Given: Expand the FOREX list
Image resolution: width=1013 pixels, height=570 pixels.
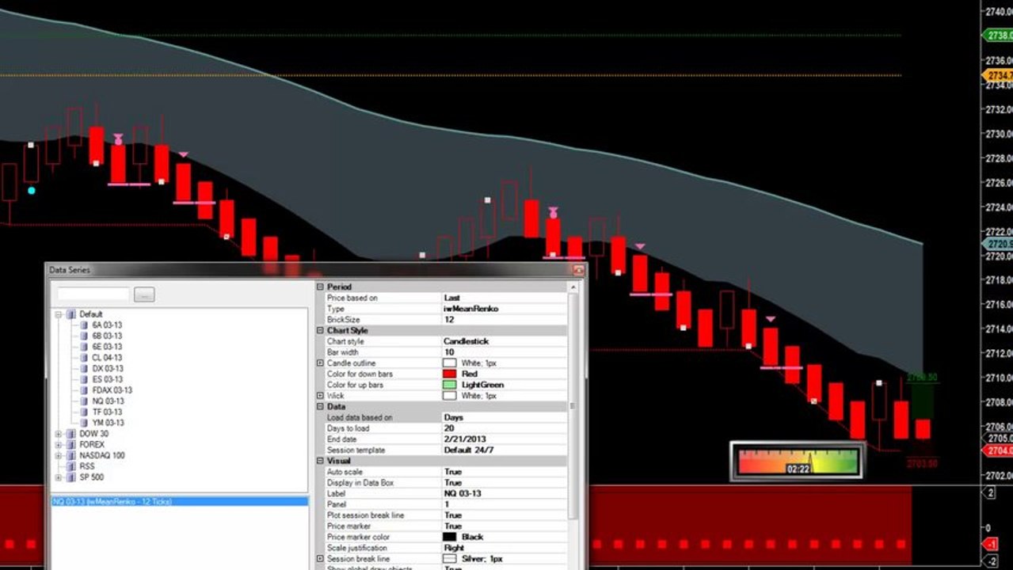Looking at the screenshot, I should point(59,445).
